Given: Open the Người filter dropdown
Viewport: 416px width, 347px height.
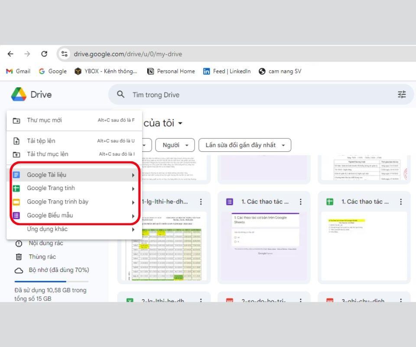Looking at the screenshot, I should (x=175, y=145).
